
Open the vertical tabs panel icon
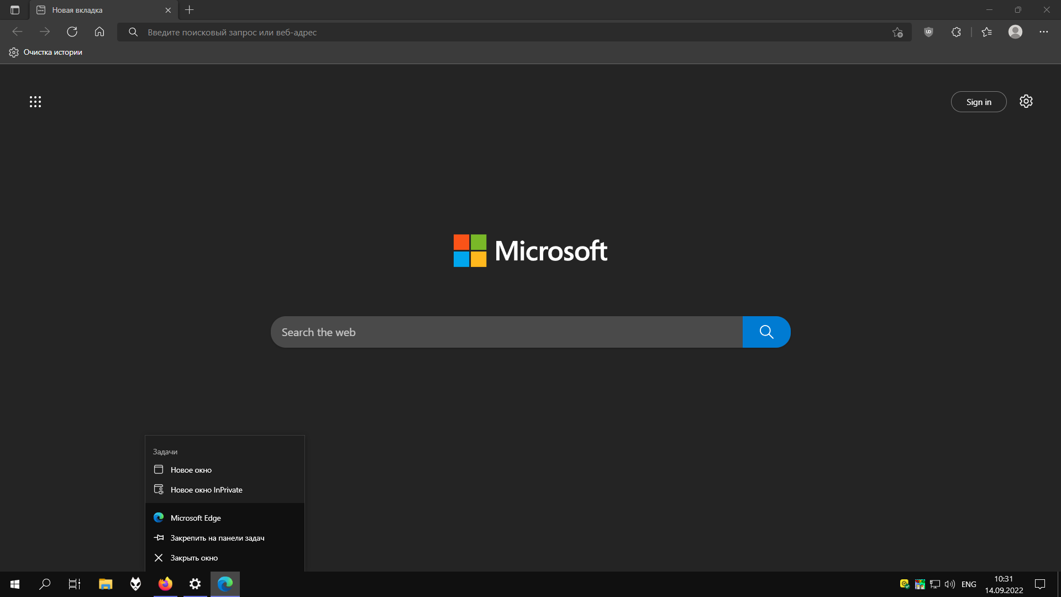[x=15, y=10]
